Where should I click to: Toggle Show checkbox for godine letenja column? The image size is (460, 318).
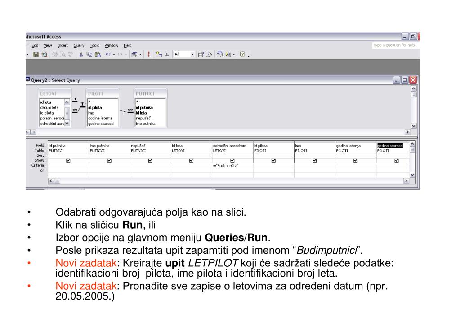coord(356,161)
